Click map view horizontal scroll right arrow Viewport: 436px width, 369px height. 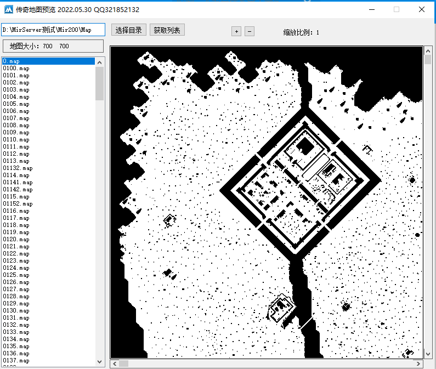pos(418,364)
